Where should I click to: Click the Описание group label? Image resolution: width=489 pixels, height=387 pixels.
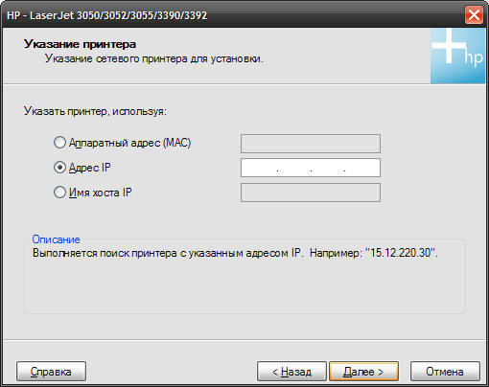pos(56,239)
